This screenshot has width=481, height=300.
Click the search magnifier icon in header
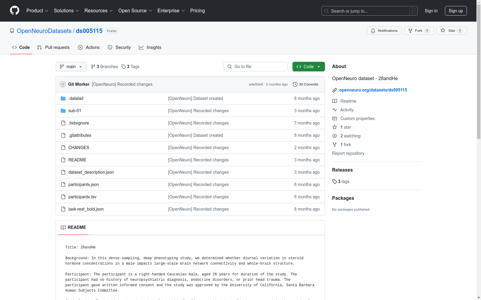tap(326, 11)
